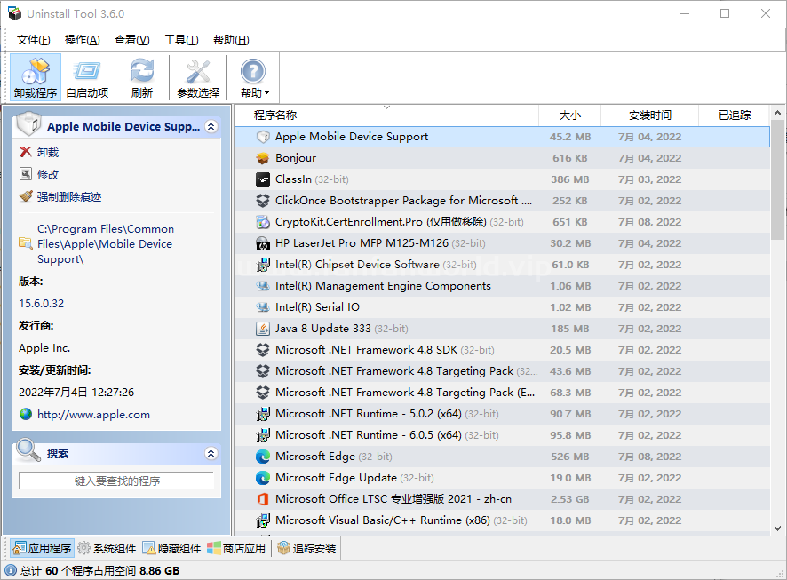
Task: Switch to 系统组件 system components tab
Action: tap(107, 548)
